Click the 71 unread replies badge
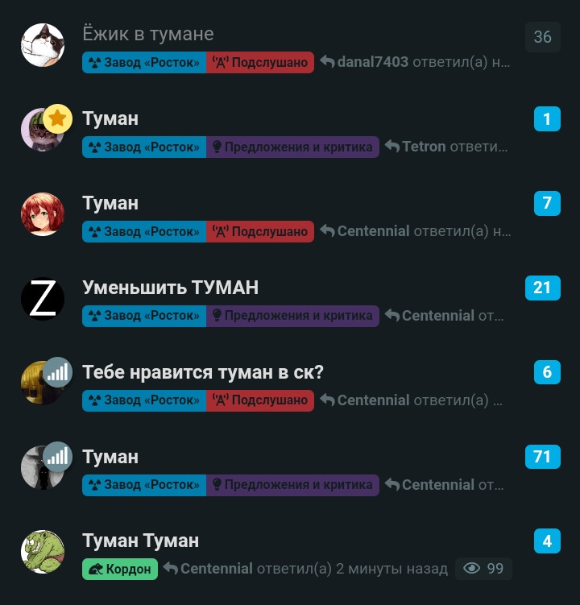The width and height of the screenshot is (580, 605). click(543, 457)
